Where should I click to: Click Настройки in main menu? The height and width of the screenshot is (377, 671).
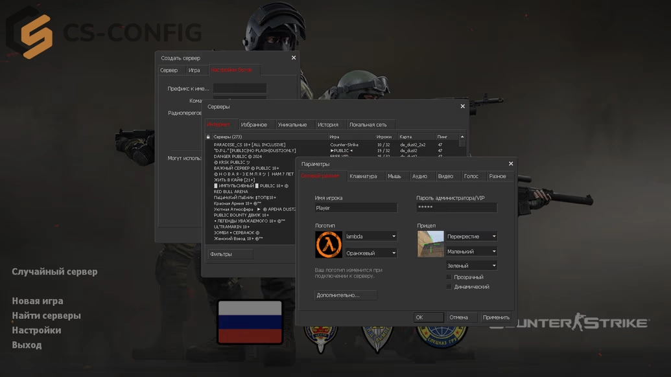pos(36,330)
